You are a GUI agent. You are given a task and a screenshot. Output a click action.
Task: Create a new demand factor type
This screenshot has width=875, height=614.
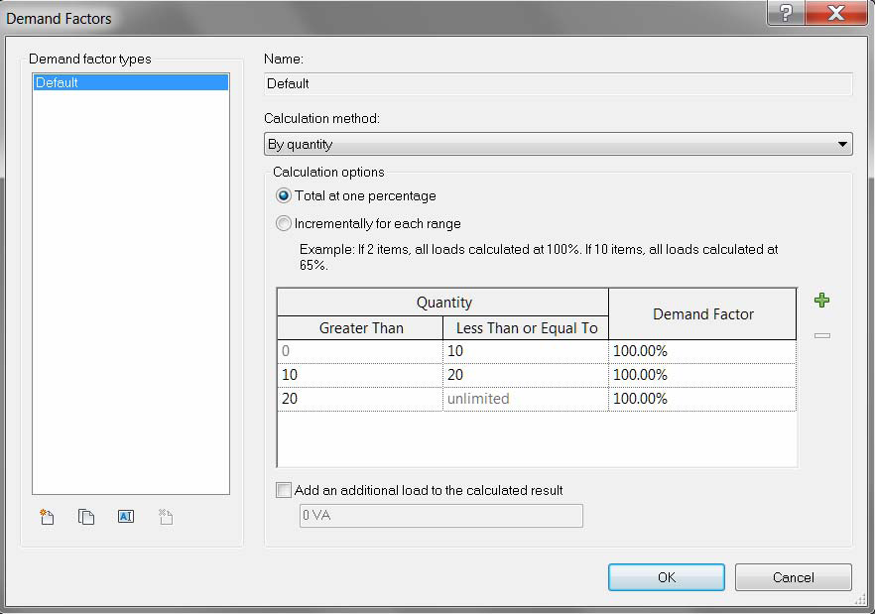[47, 517]
